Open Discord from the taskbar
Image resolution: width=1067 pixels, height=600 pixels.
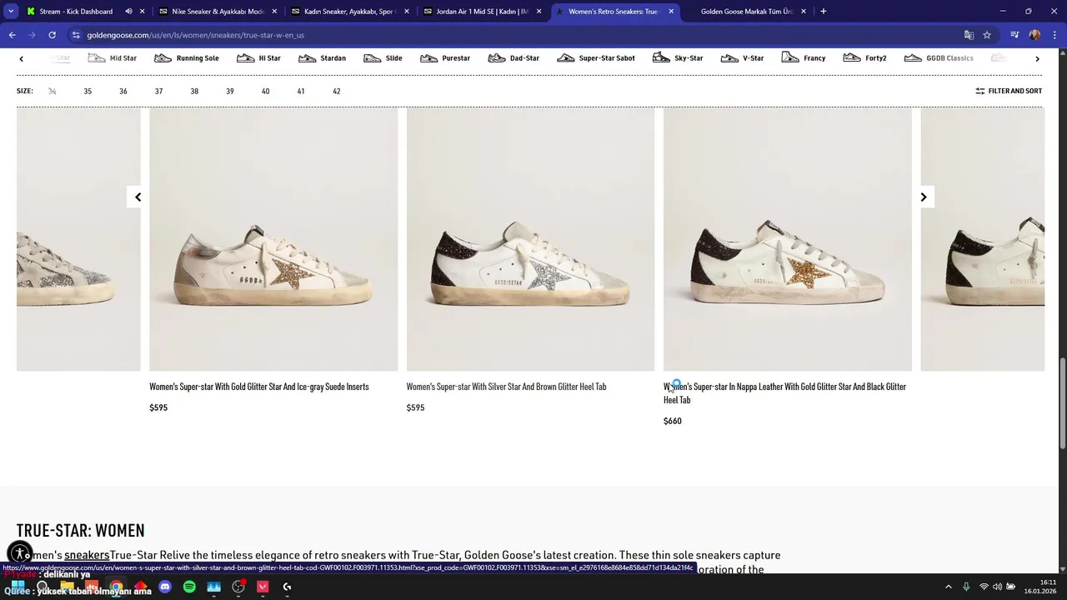point(165,587)
